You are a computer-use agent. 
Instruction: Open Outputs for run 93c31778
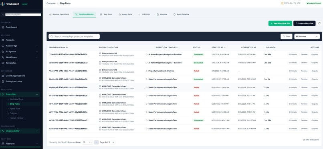(x=315, y=71)
